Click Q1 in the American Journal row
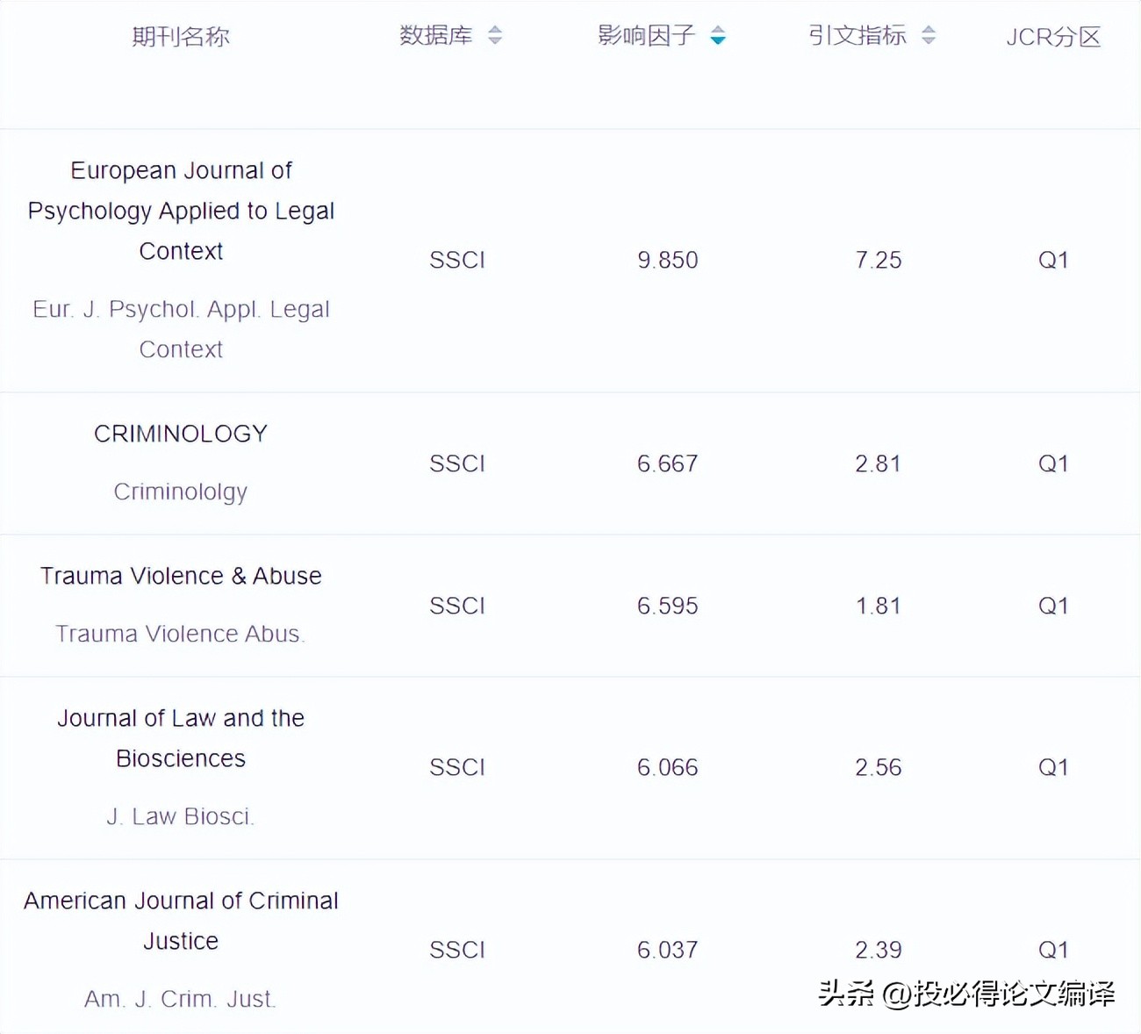Viewport: 1141px width, 1034px height. [1053, 950]
